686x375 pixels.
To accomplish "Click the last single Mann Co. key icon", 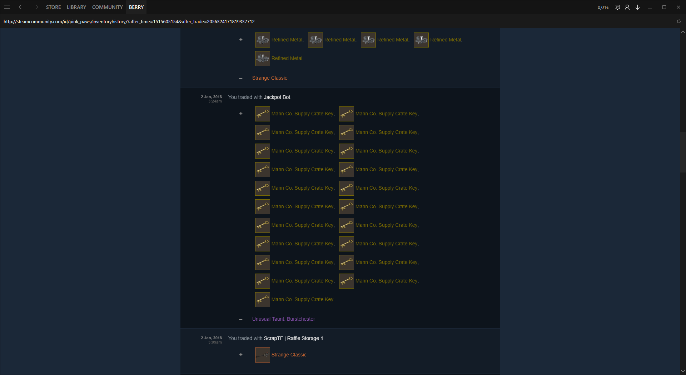I will pyautogui.click(x=262, y=300).
